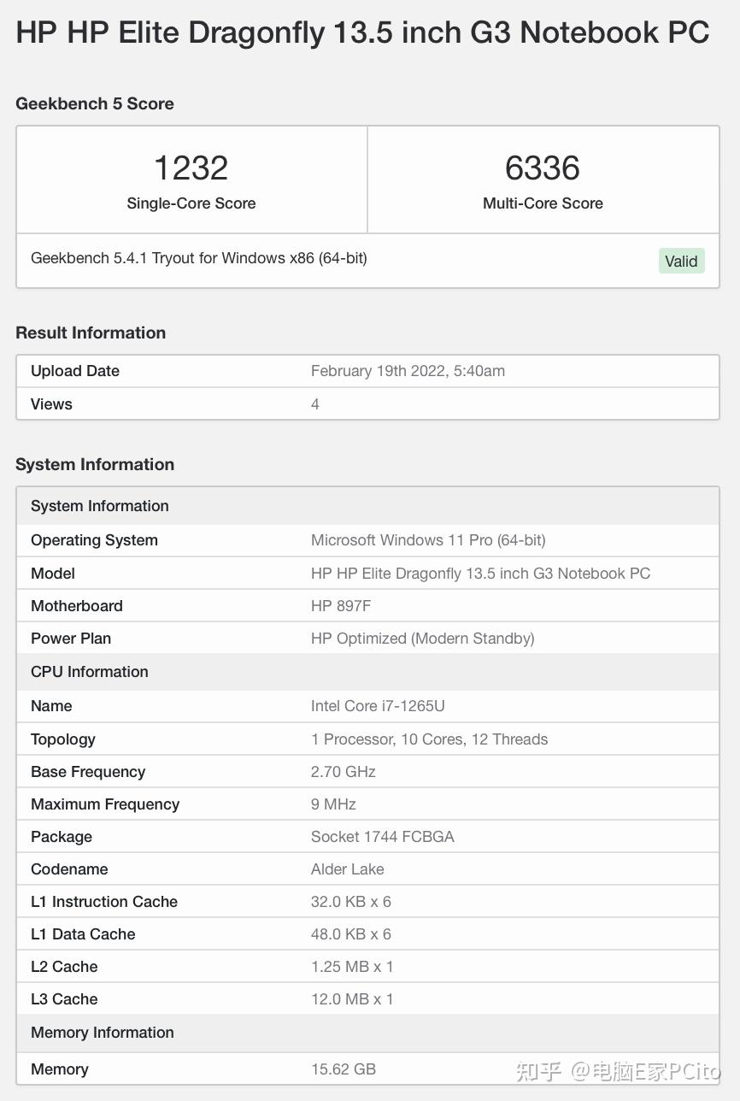This screenshot has width=740, height=1101.
Task: Click the Motherboard value HP 897F
Action: (x=341, y=606)
